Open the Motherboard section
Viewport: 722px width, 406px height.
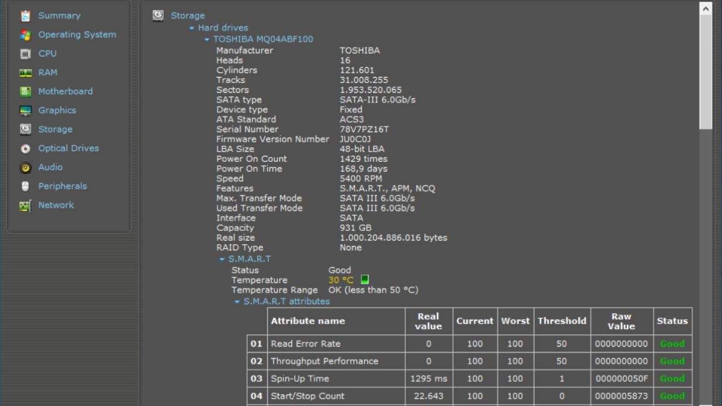pos(66,91)
